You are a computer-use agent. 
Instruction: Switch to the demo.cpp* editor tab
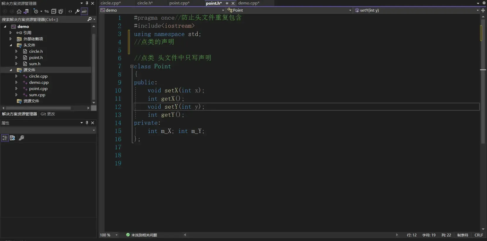(x=249, y=3)
